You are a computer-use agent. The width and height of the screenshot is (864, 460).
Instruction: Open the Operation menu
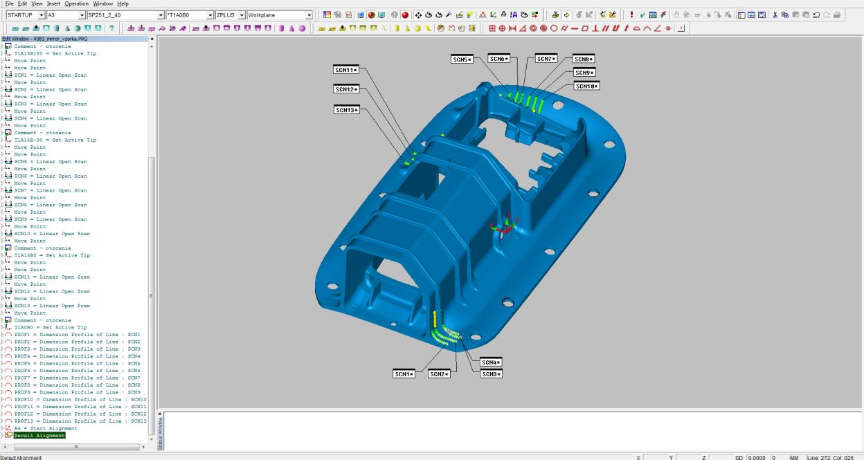point(77,3)
